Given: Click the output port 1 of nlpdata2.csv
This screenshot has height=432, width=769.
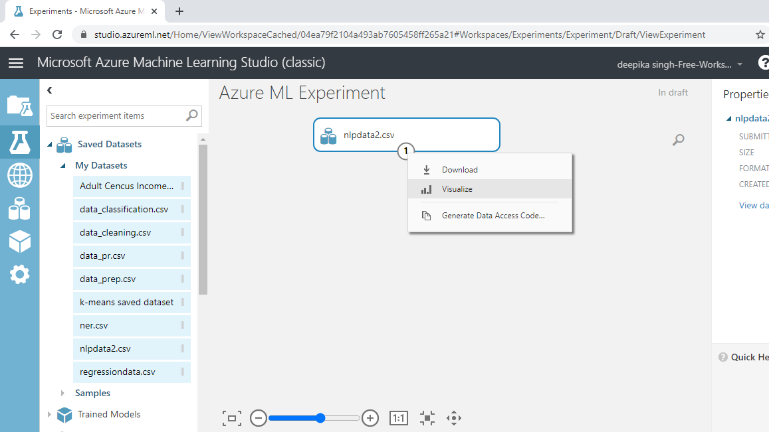Looking at the screenshot, I should pyautogui.click(x=405, y=151).
